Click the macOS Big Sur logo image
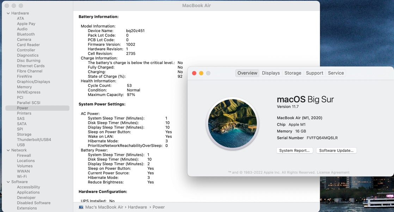The height and width of the screenshot is (212, 394). tap(232, 123)
